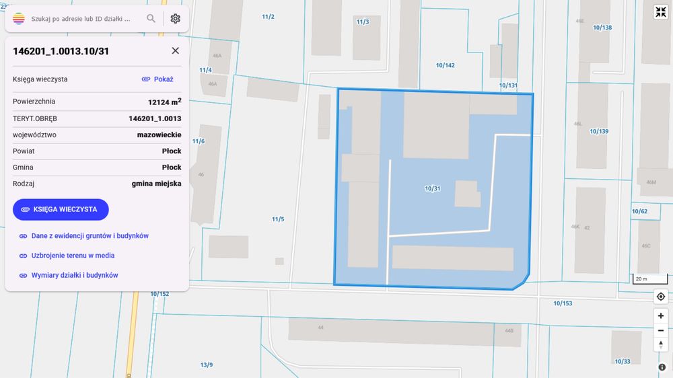Viewport: 673px width, 378px height.
Task: Select parcel 10/142 on the map
Action: click(445, 65)
